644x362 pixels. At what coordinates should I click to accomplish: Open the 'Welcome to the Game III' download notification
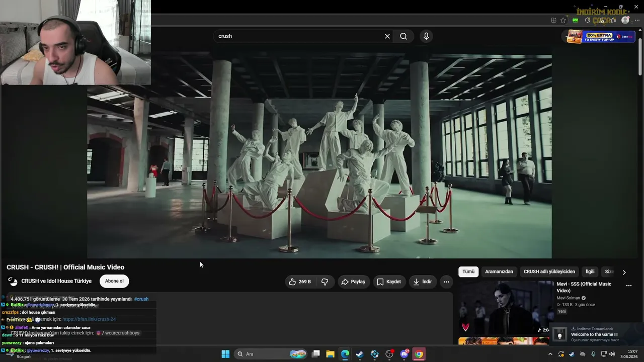pyautogui.click(x=597, y=334)
